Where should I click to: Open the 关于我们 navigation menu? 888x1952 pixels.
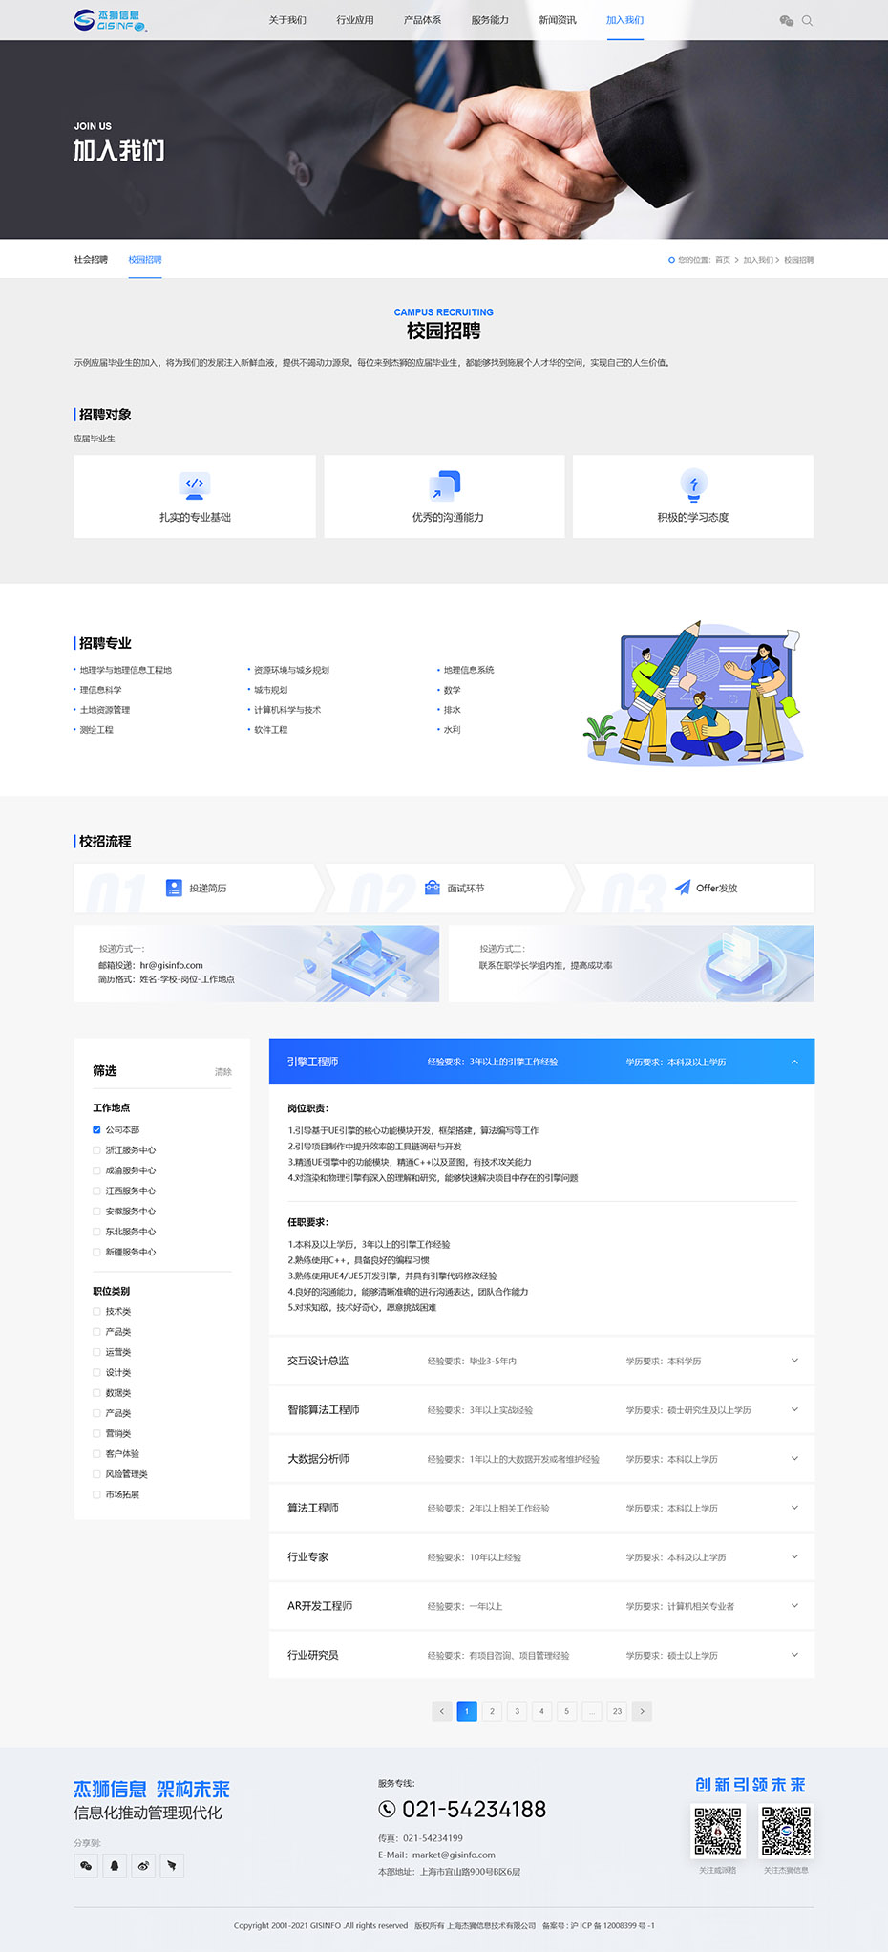coord(287,20)
